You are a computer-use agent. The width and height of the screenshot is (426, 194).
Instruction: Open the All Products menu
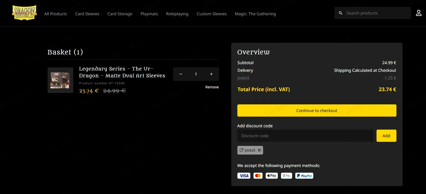click(x=56, y=14)
